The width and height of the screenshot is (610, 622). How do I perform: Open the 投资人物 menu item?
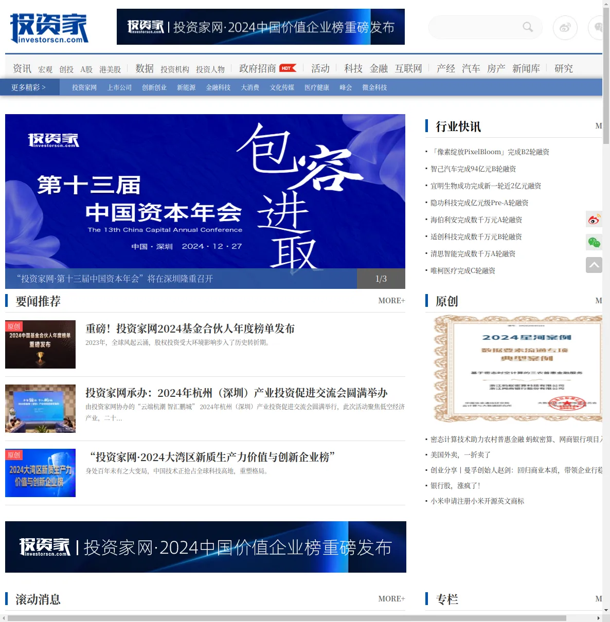point(210,69)
